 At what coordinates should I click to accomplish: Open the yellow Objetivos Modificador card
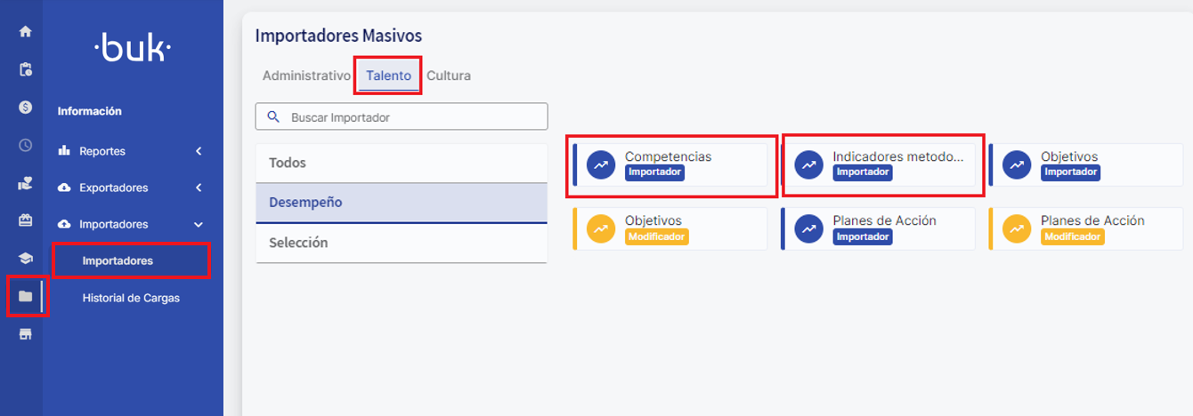670,228
